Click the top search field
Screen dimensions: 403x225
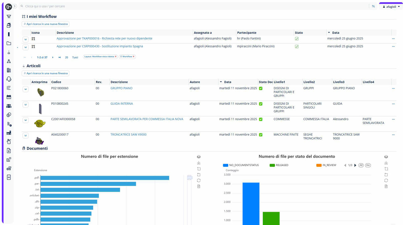click(x=195, y=6)
